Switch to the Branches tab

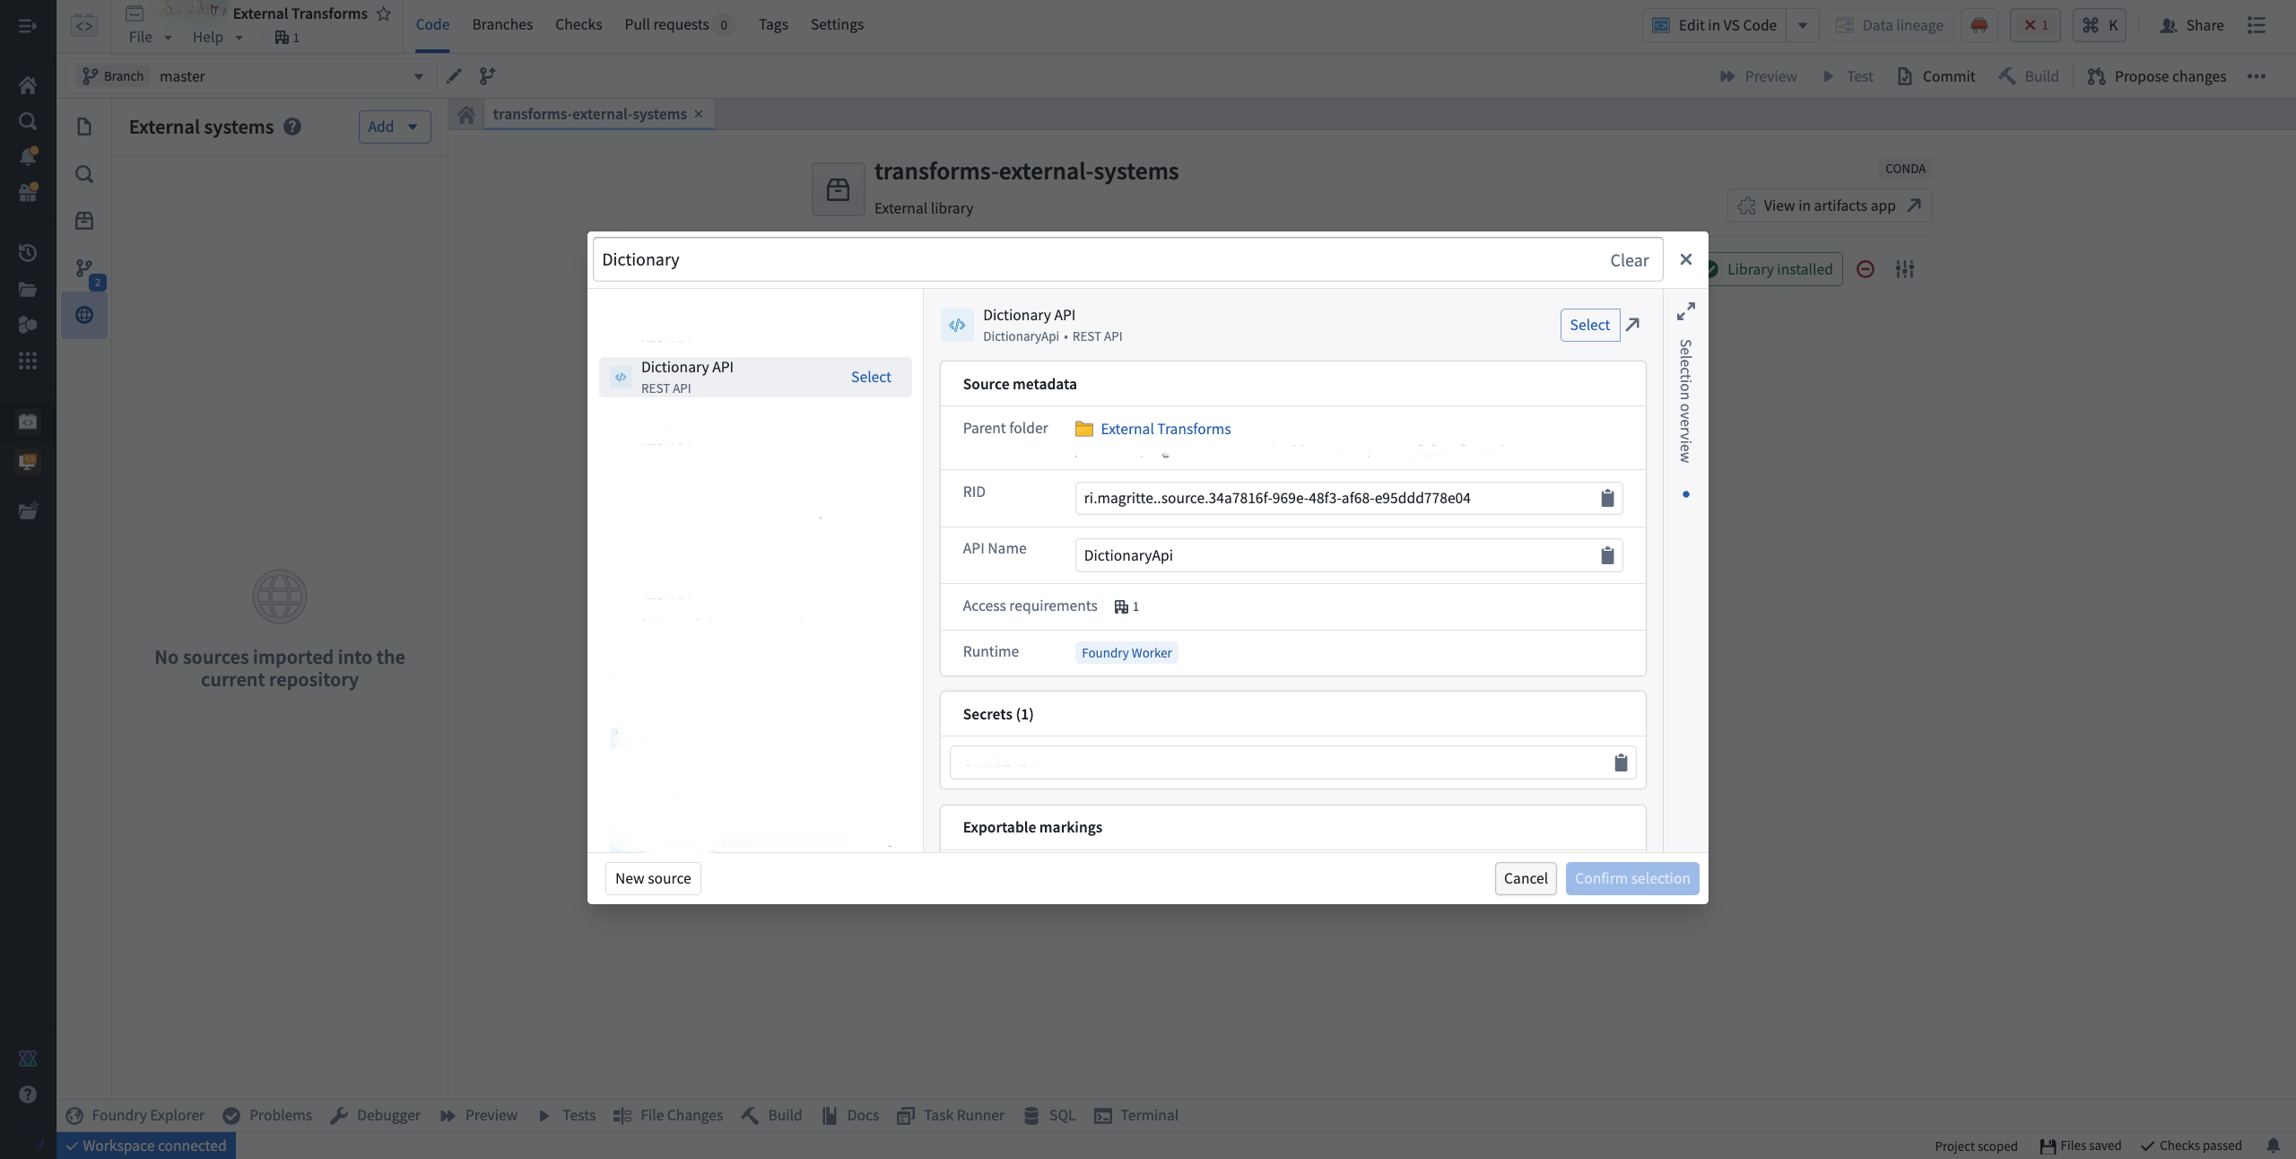coord(502,24)
